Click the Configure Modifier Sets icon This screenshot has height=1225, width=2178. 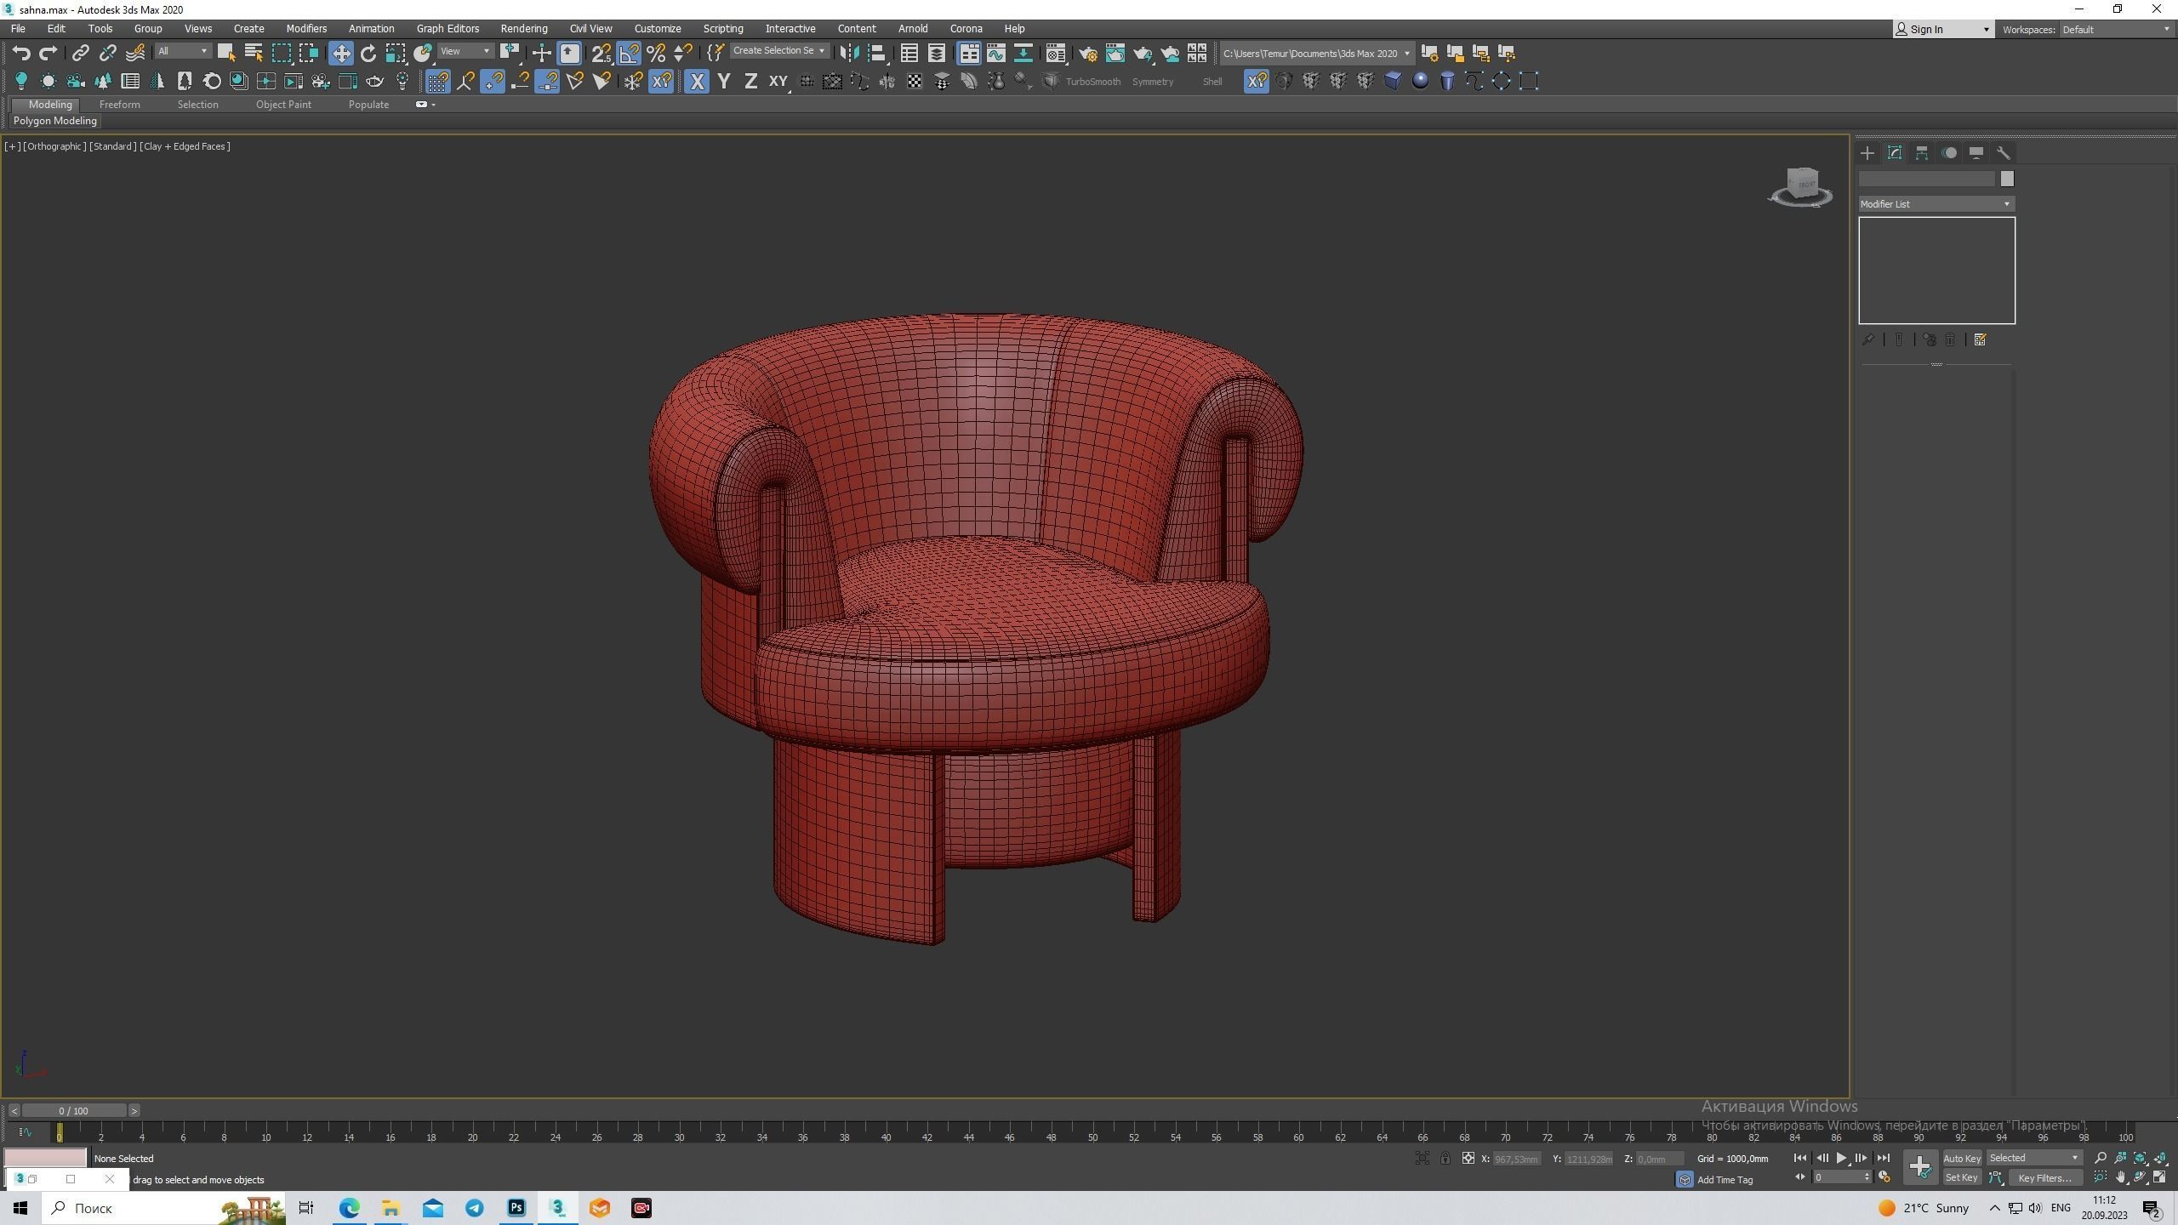pyautogui.click(x=1980, y=340)
